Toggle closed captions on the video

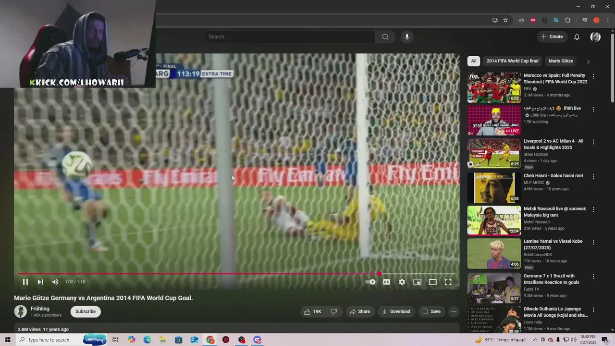386,282
